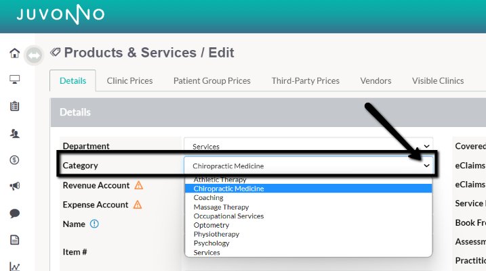486x271 pixels.
Task: Collapse sidebar with double-arrow circle button
Action: point(34,55)
